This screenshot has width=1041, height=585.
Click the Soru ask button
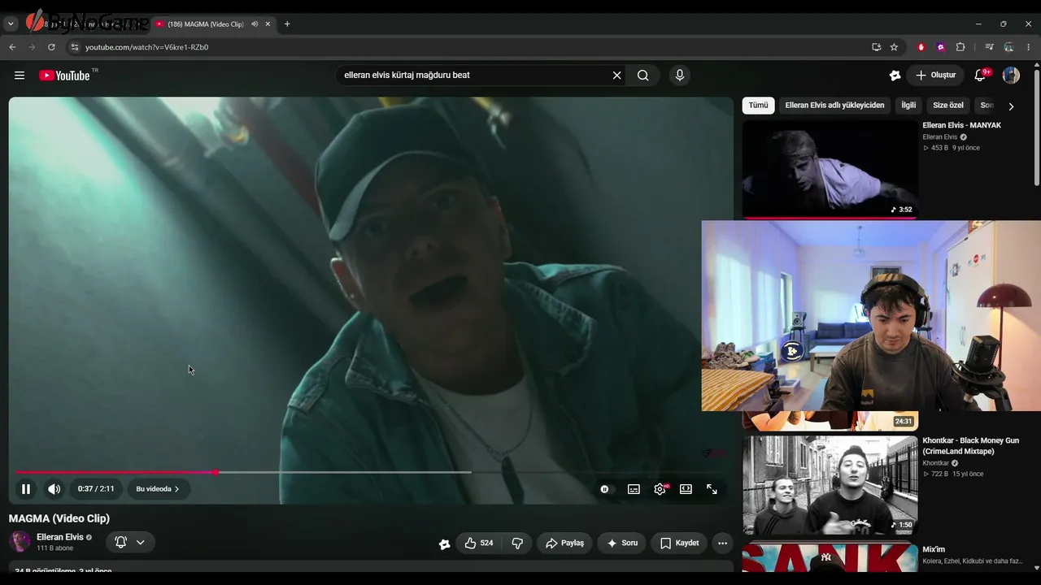tap(622, 543)
